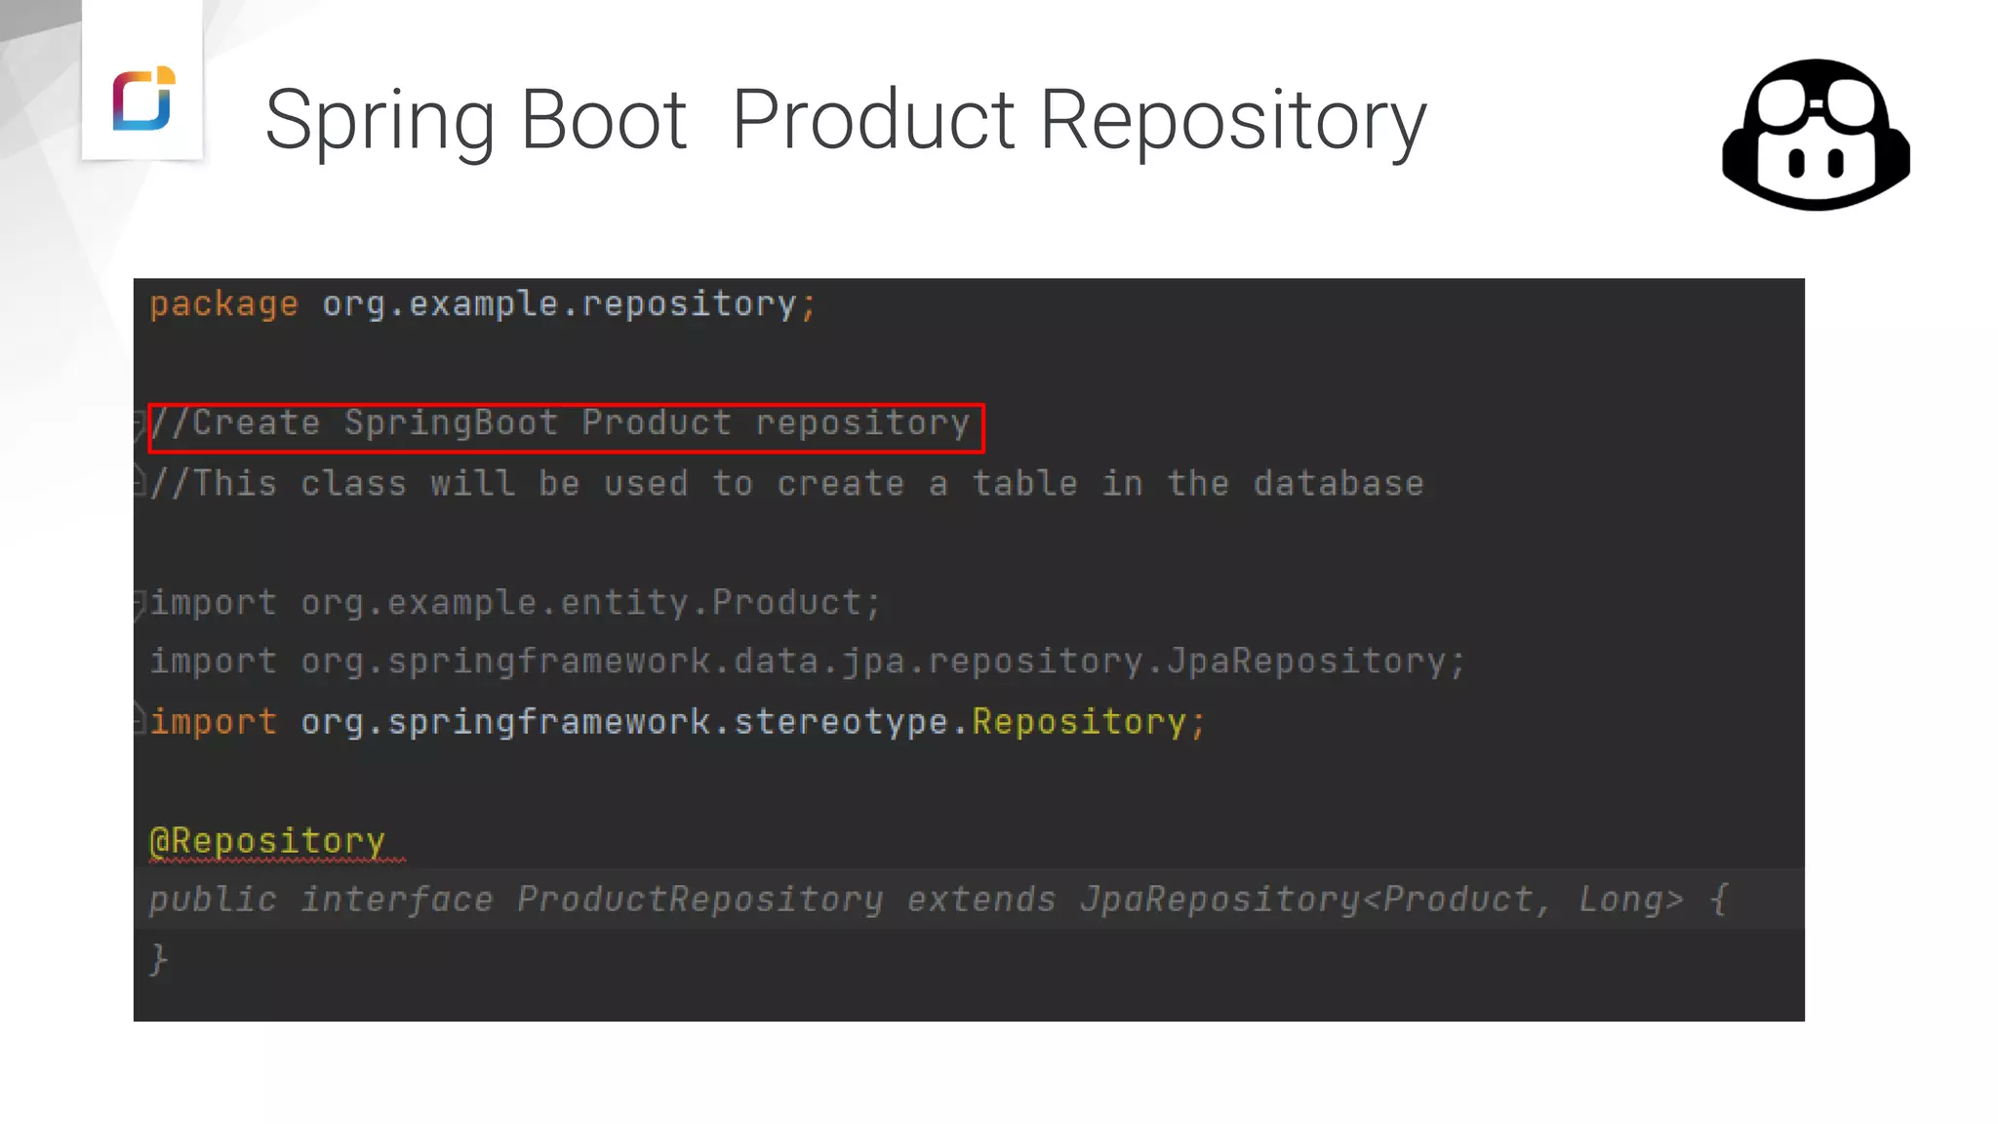
Task: Click the 'import' keyword on the stereotype line
Action: [x=214, y=722]
